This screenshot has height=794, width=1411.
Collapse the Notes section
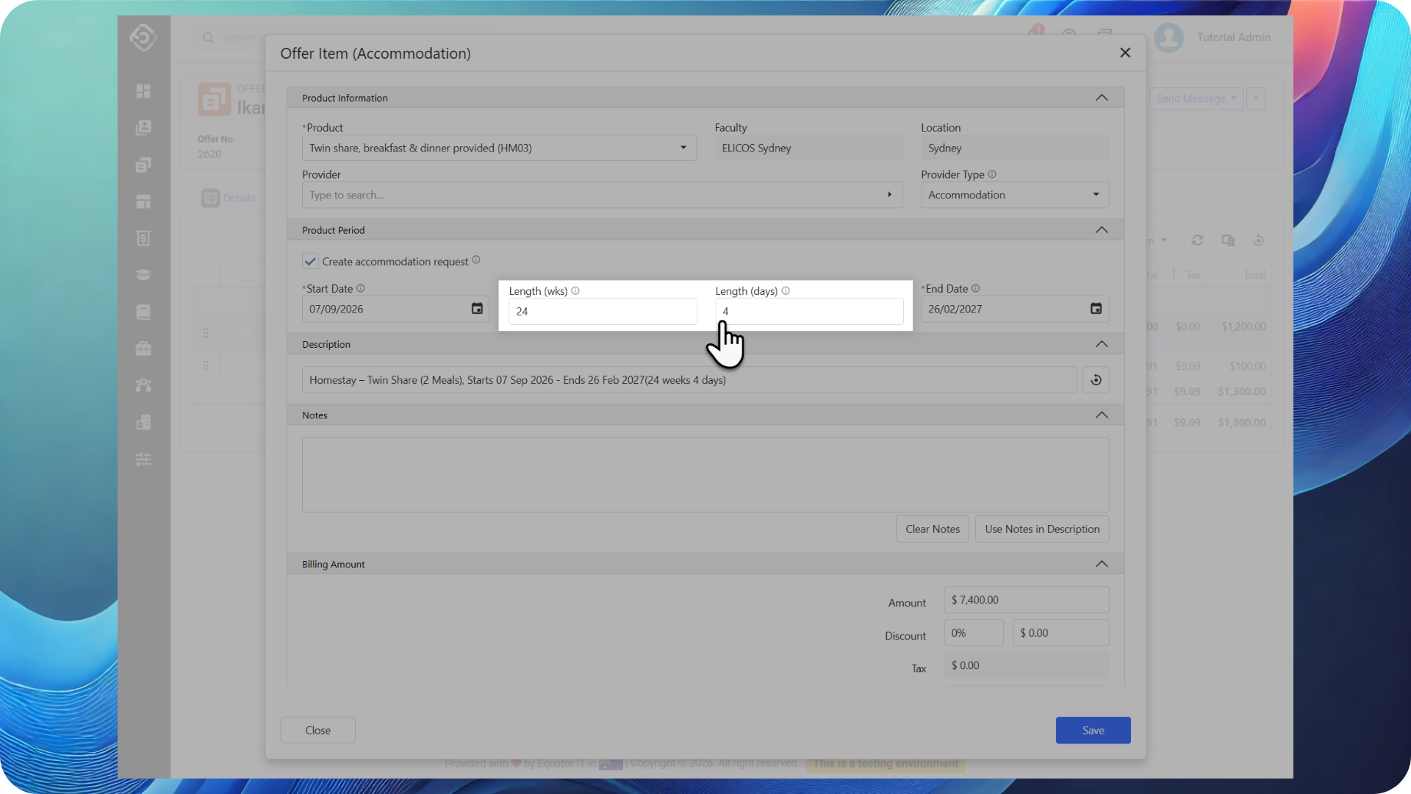[x=1102, y=415]
